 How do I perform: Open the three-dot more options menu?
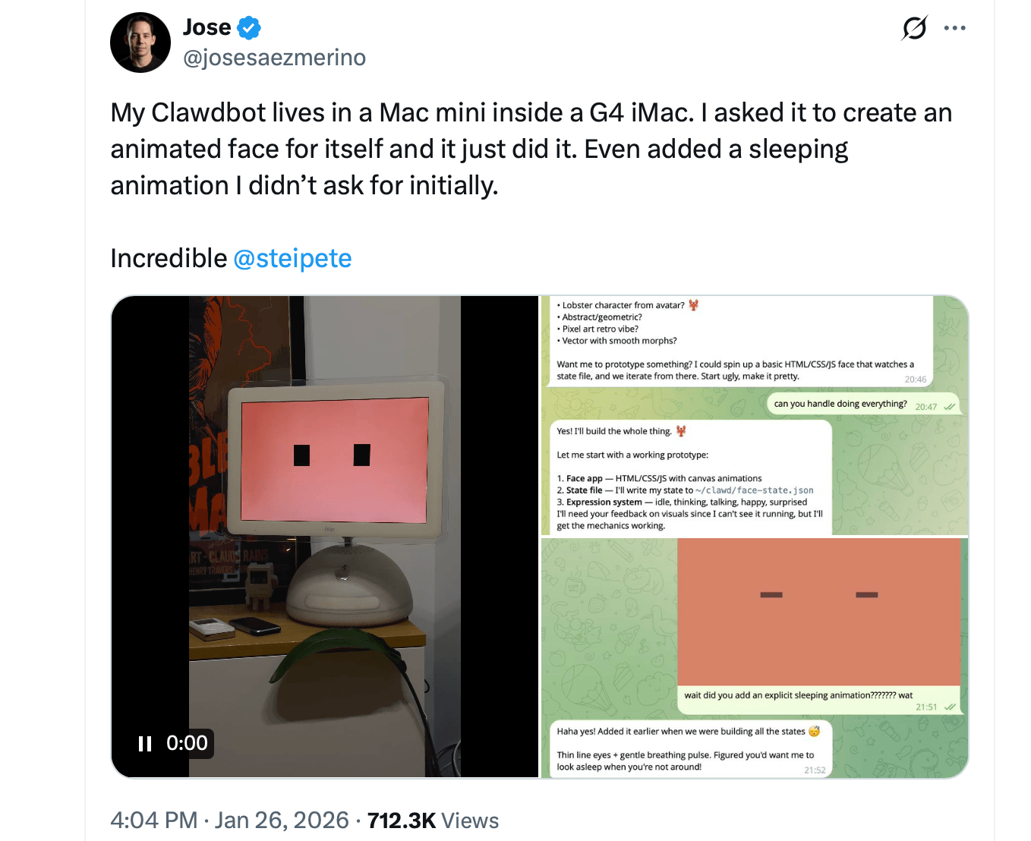[x=954, y=27]
